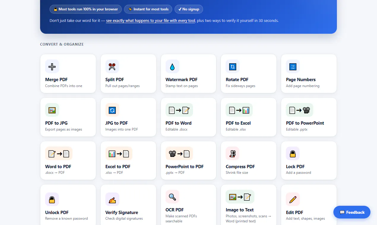The image size is (377, 225).
Task: Click the PowerPoint to PDF icon
Action: point(179,154)
